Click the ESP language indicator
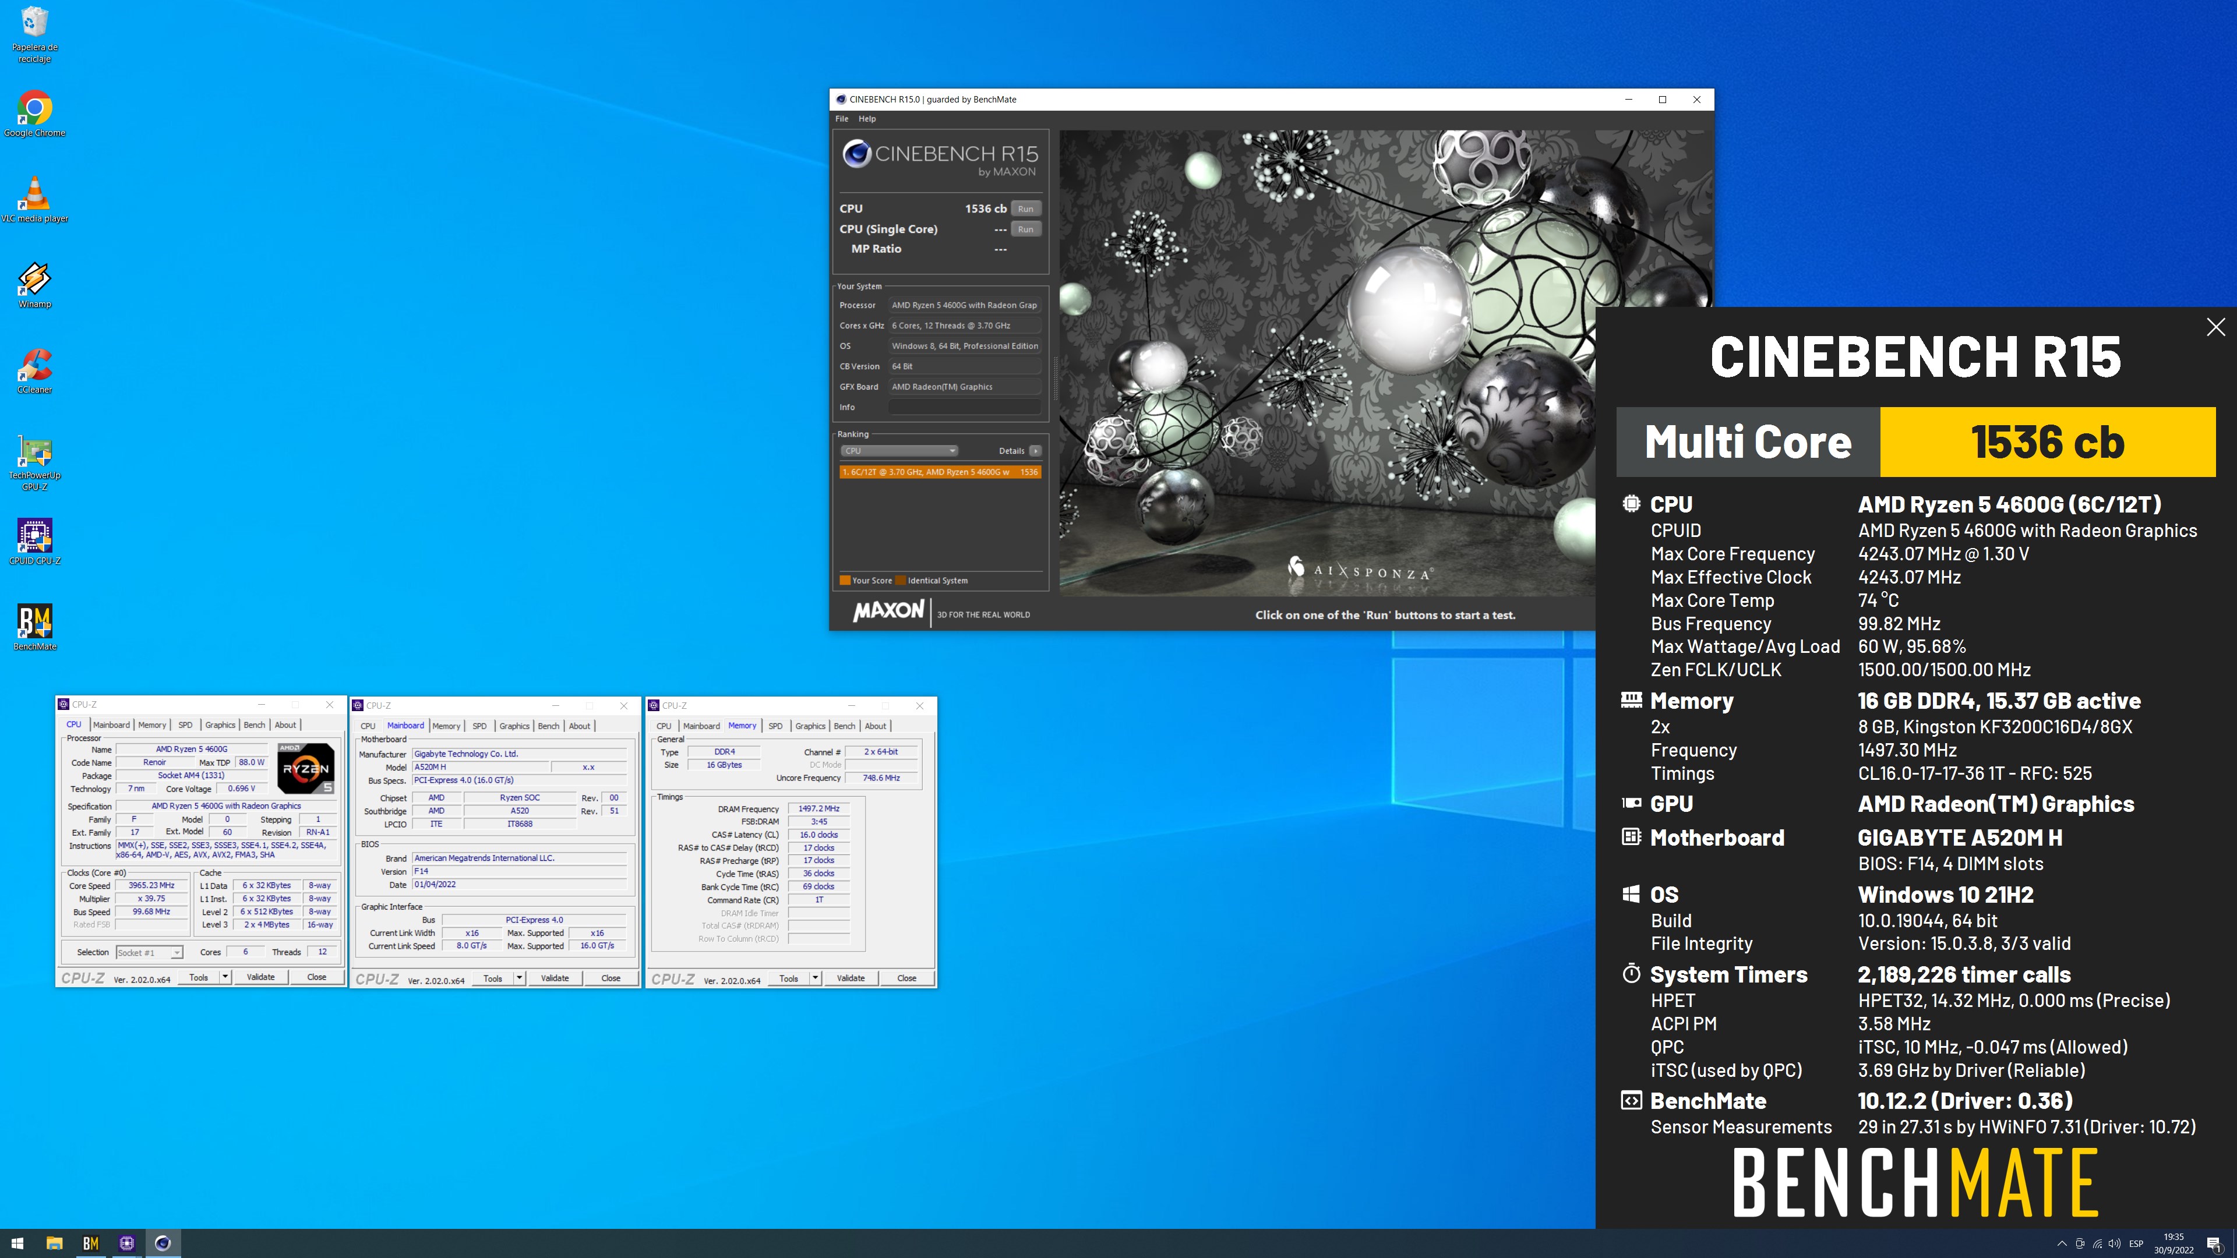The width and height of the screenshot is (2237, 1258). pos(2136,1243)
